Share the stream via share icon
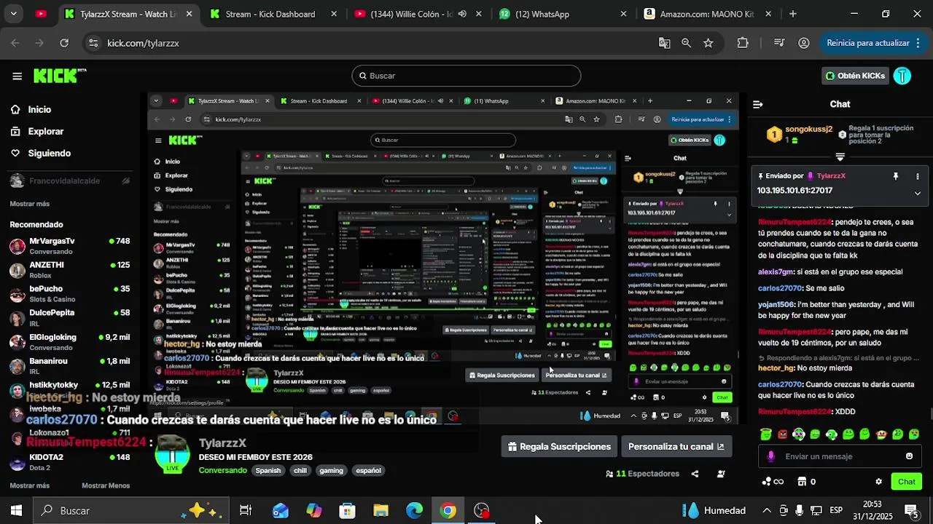This screenshot has width=933, height=524. (695, 474)
